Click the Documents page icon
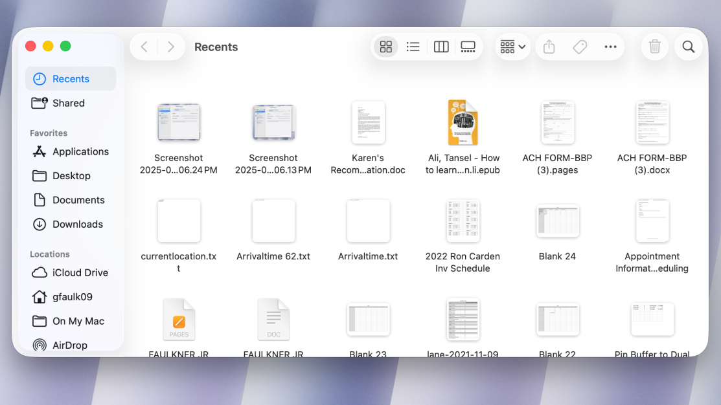The height and width of the screenshot is (405, 721). click(40, 200)
